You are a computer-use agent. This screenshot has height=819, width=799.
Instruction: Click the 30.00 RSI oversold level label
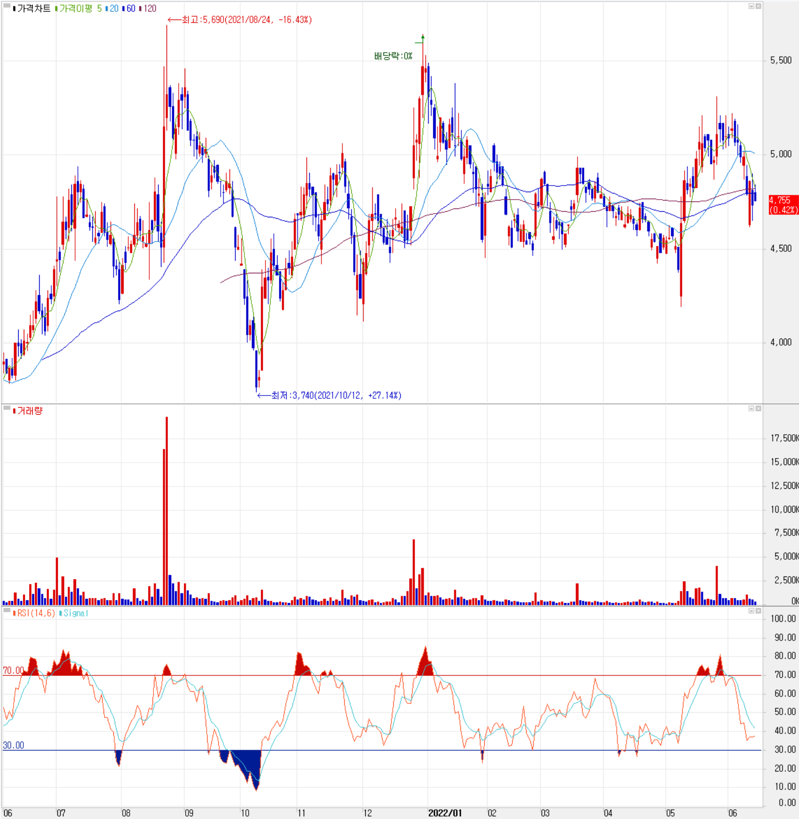pos(13,745)
